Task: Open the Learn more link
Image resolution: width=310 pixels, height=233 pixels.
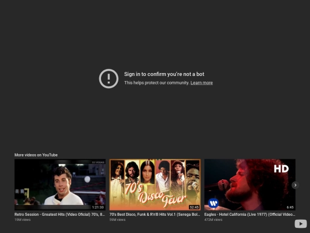Action: point(201,83)
